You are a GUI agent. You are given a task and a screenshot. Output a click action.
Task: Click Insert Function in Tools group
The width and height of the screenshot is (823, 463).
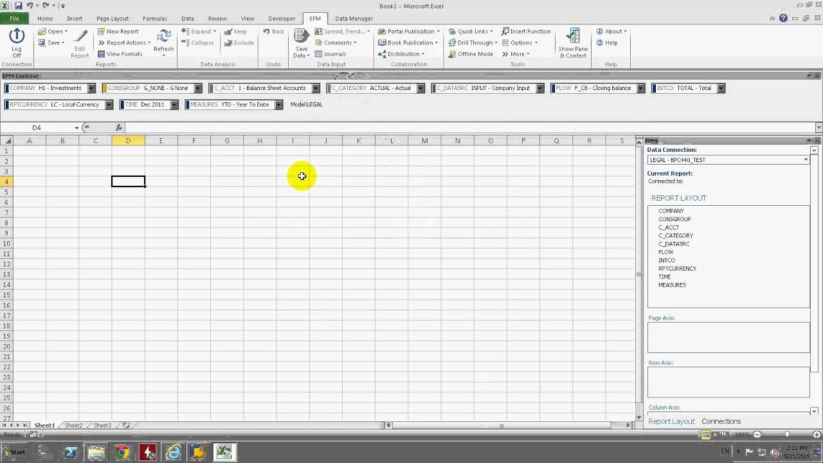pos(526,31)
